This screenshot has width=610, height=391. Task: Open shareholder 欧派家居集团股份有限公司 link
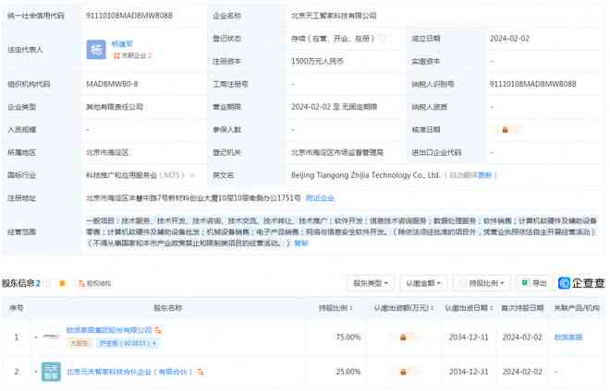[x=109, y=330]
